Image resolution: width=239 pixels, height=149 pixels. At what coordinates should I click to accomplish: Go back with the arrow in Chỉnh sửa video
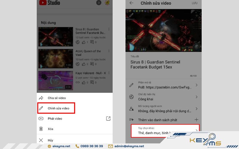[x=131, y=3]
